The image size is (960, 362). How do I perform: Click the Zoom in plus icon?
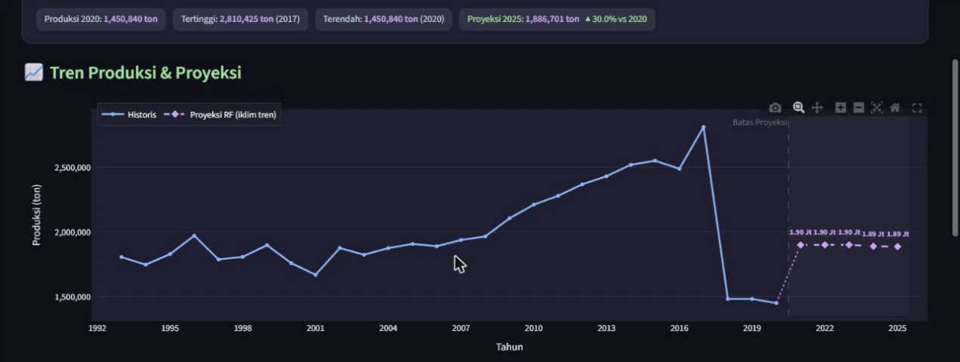[x=841, y=108]
